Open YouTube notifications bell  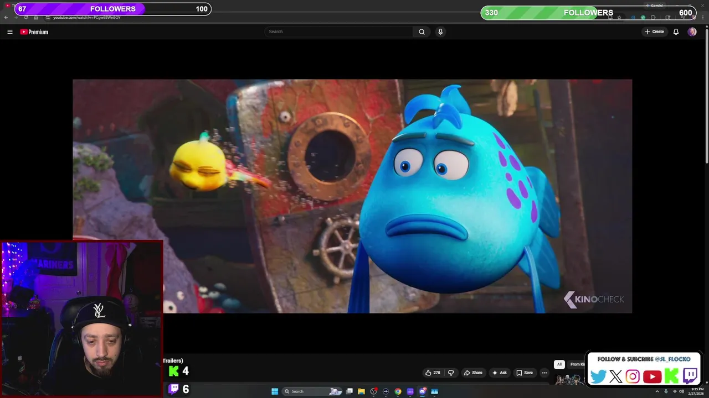(676, 32)
